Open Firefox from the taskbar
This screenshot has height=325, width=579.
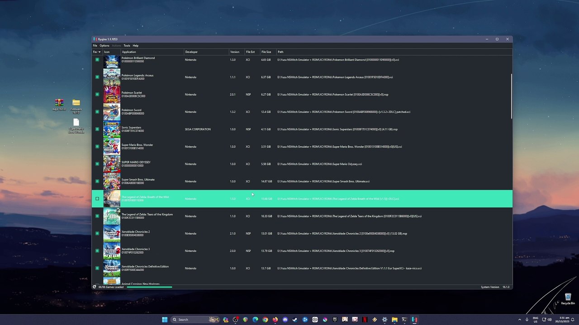point(275,320)
